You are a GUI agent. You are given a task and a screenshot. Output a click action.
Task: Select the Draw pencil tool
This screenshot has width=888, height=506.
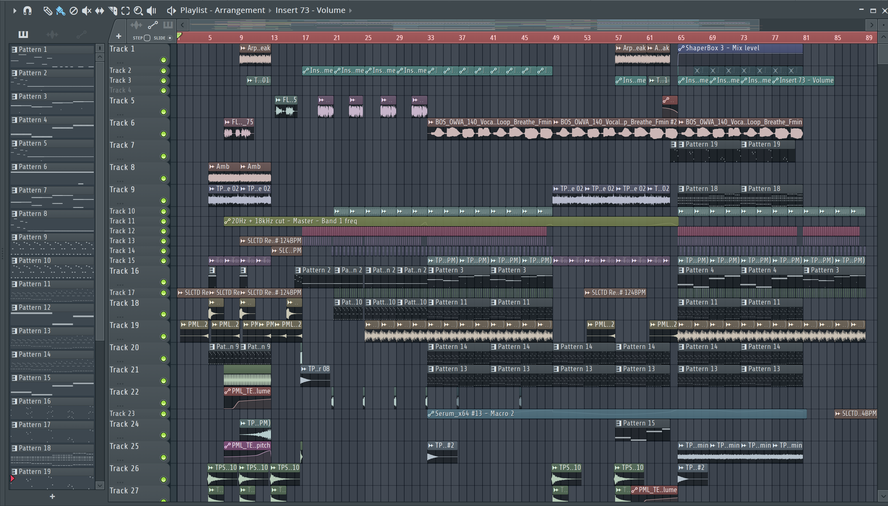click(47, 11)
